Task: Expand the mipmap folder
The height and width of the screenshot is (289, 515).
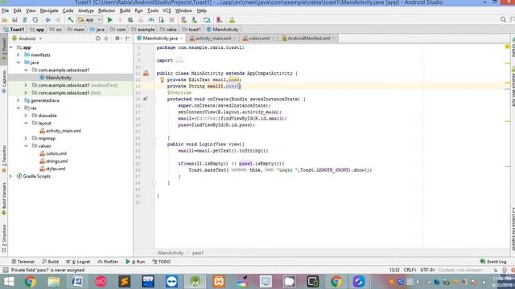Action: [26, 138]
